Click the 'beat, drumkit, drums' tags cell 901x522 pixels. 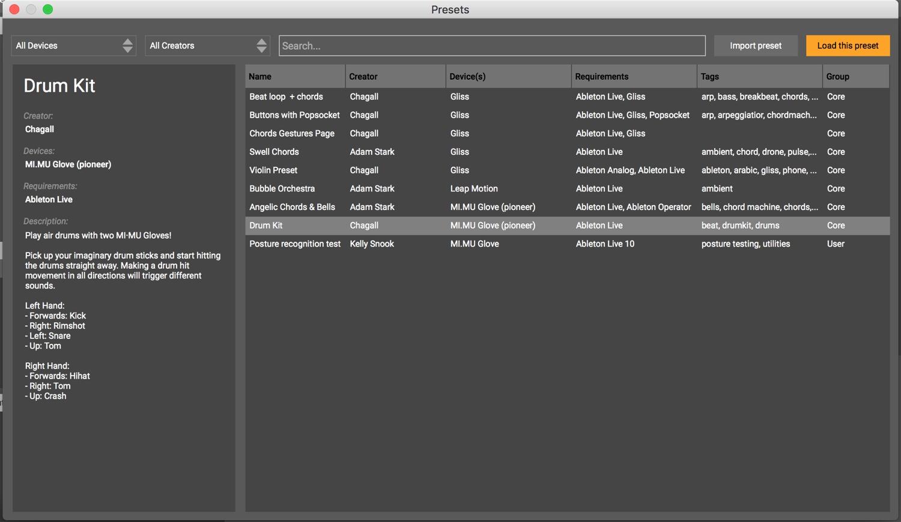[x=740, y=226]
